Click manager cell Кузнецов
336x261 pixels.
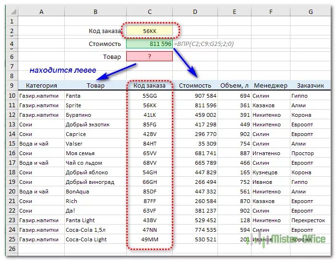coord(271,172)
